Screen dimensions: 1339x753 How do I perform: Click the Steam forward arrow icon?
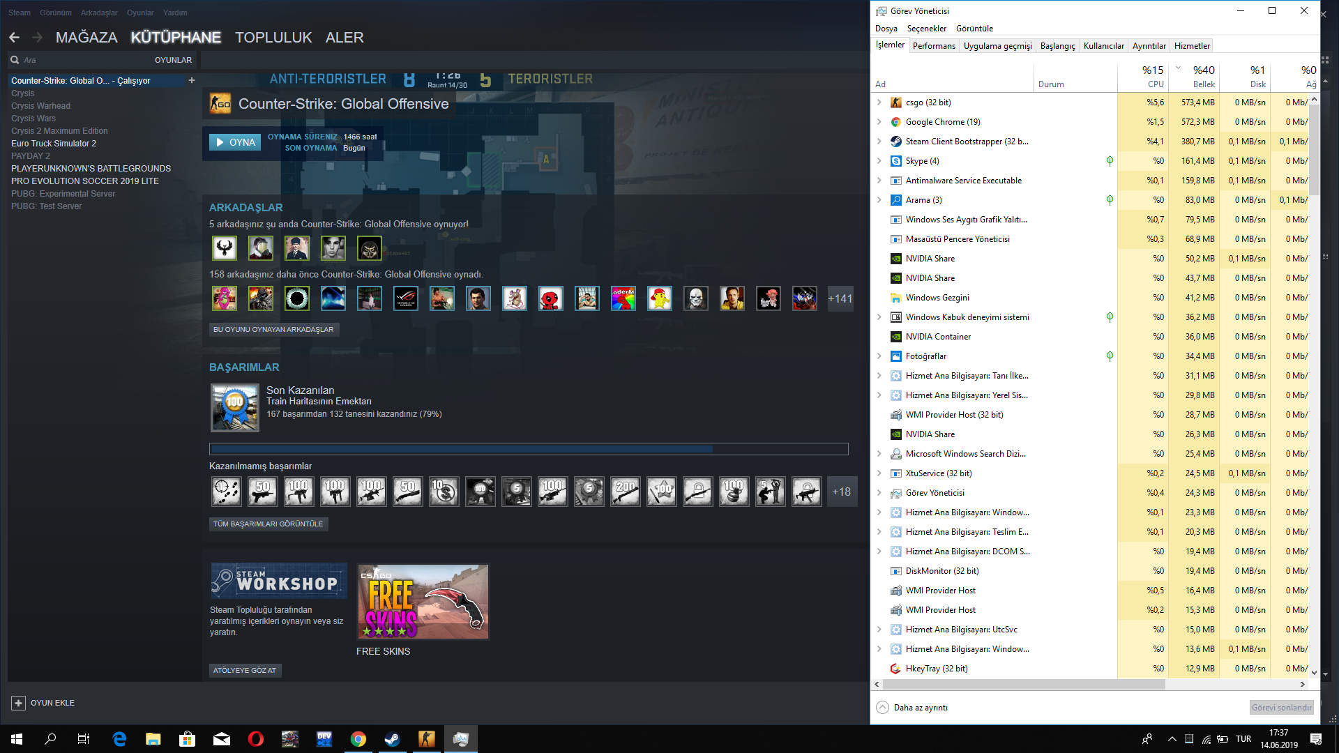[37, 38]
